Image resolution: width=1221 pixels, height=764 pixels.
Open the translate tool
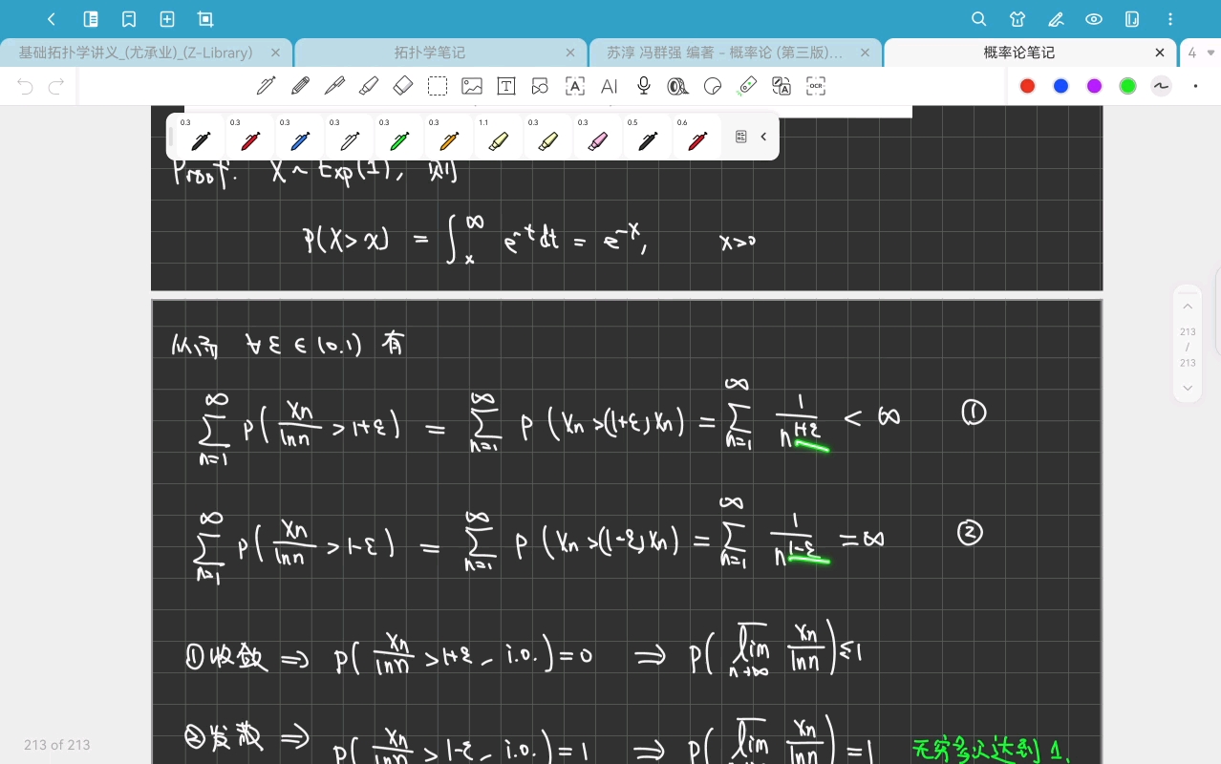click(782, 86)
